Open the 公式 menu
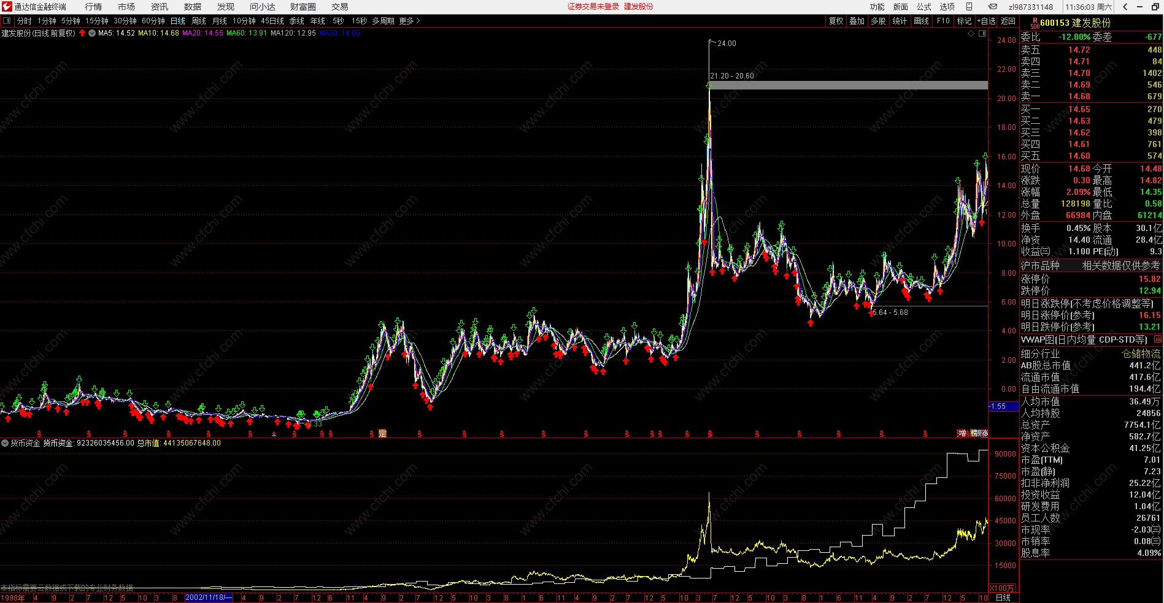Viewport: 1164px width, 603px height. click(x=924, y=7)
